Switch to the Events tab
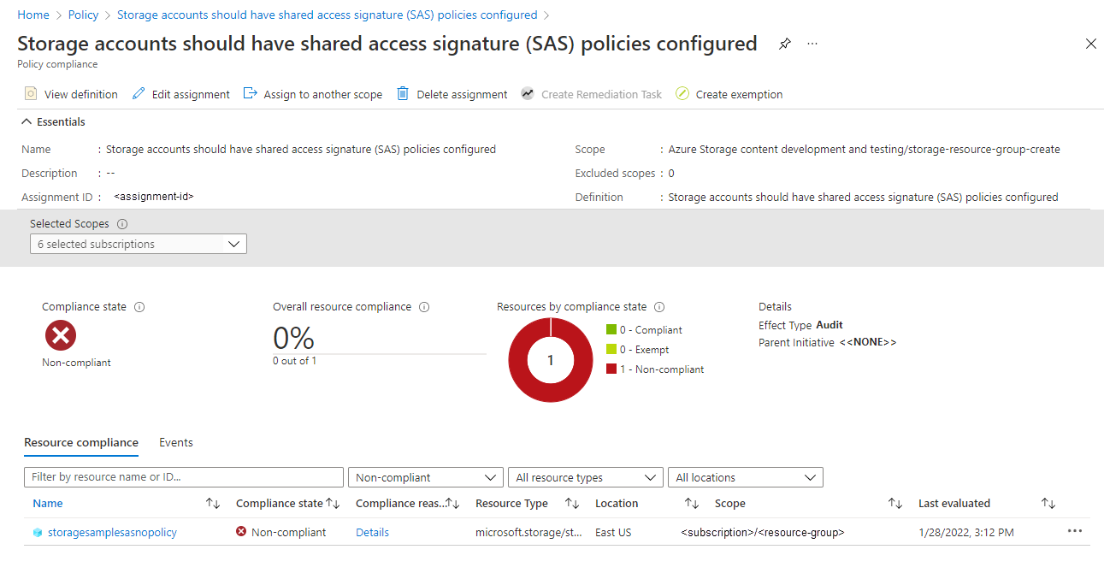Screen dimensions: 1104x579 pyautogui.click(x=176, y=443)
